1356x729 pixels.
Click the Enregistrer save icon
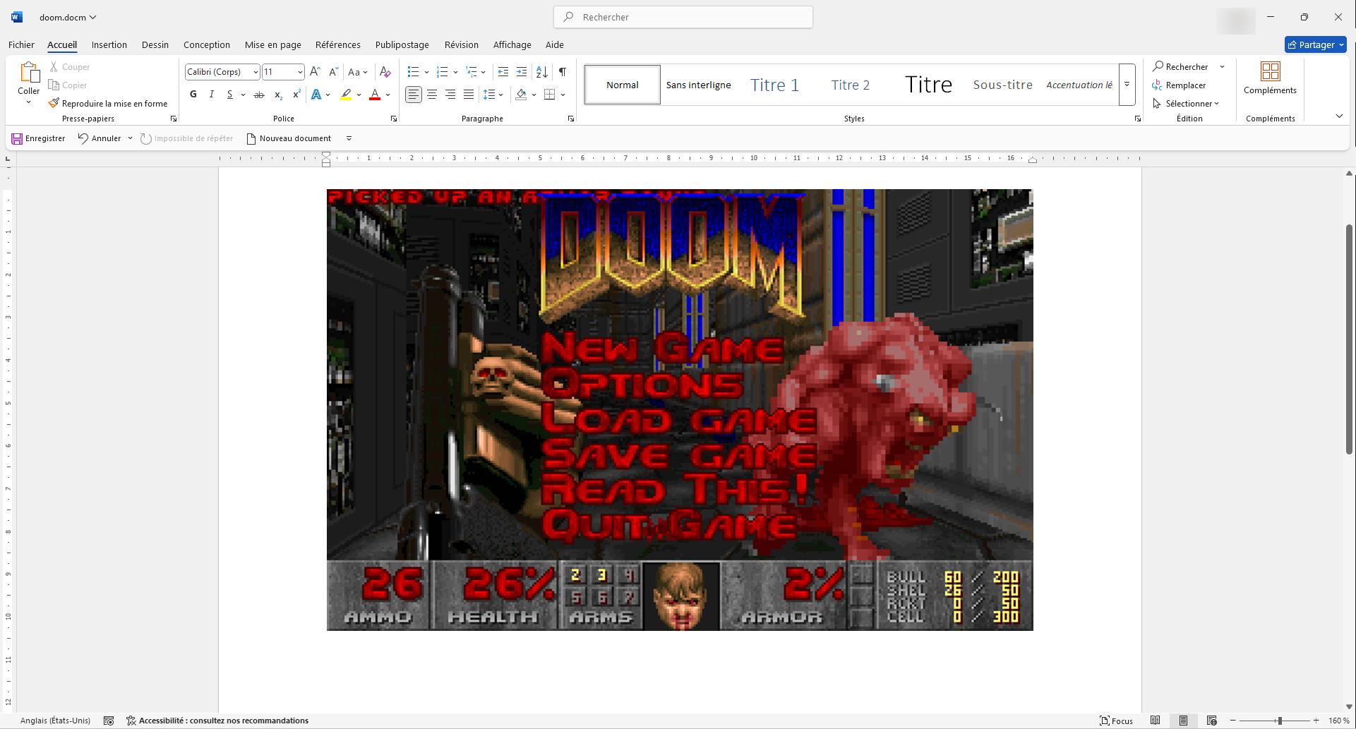pos(17,139)
